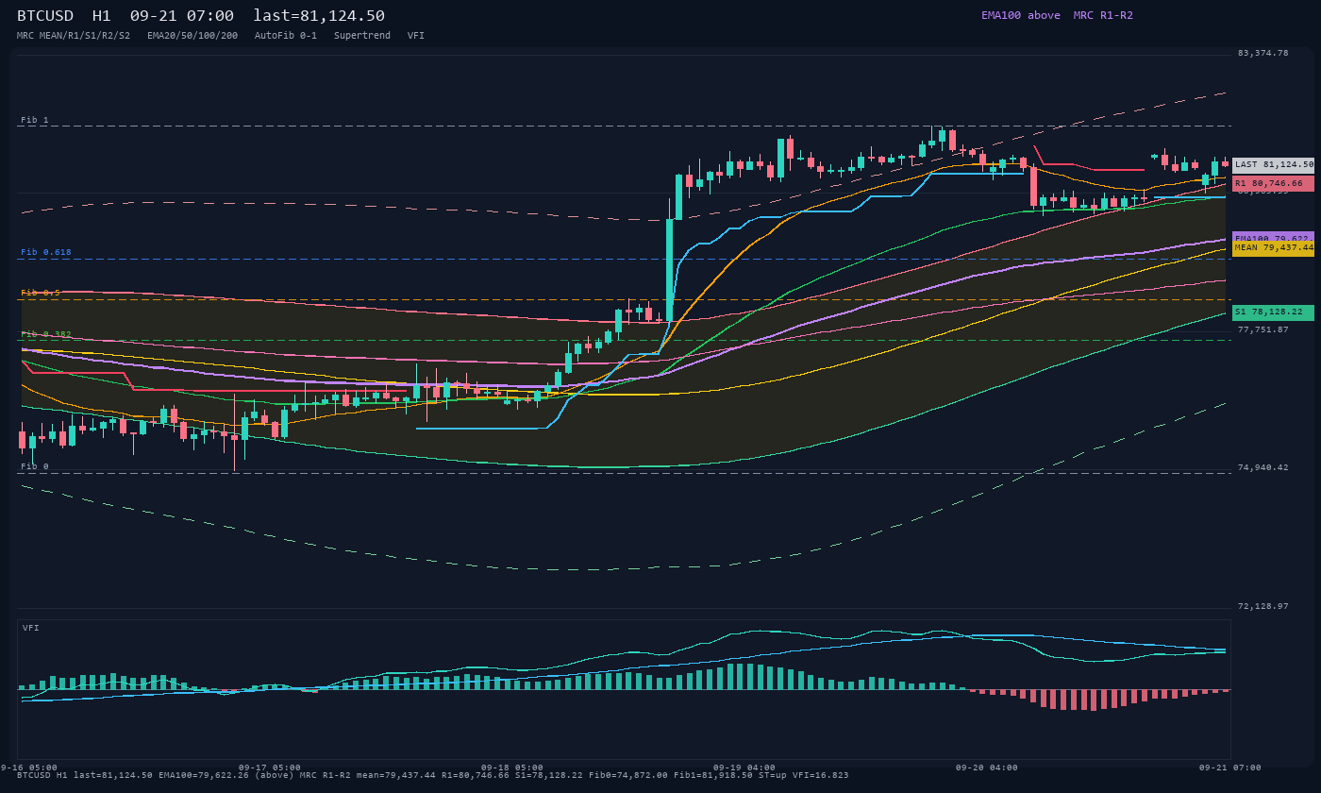Click the 'MRC R1-R2' status text
This screenshot has width=1321, height=793.
(x=1103, y=15)
